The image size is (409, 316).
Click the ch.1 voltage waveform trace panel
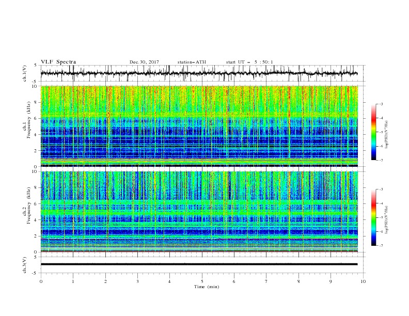203,73
